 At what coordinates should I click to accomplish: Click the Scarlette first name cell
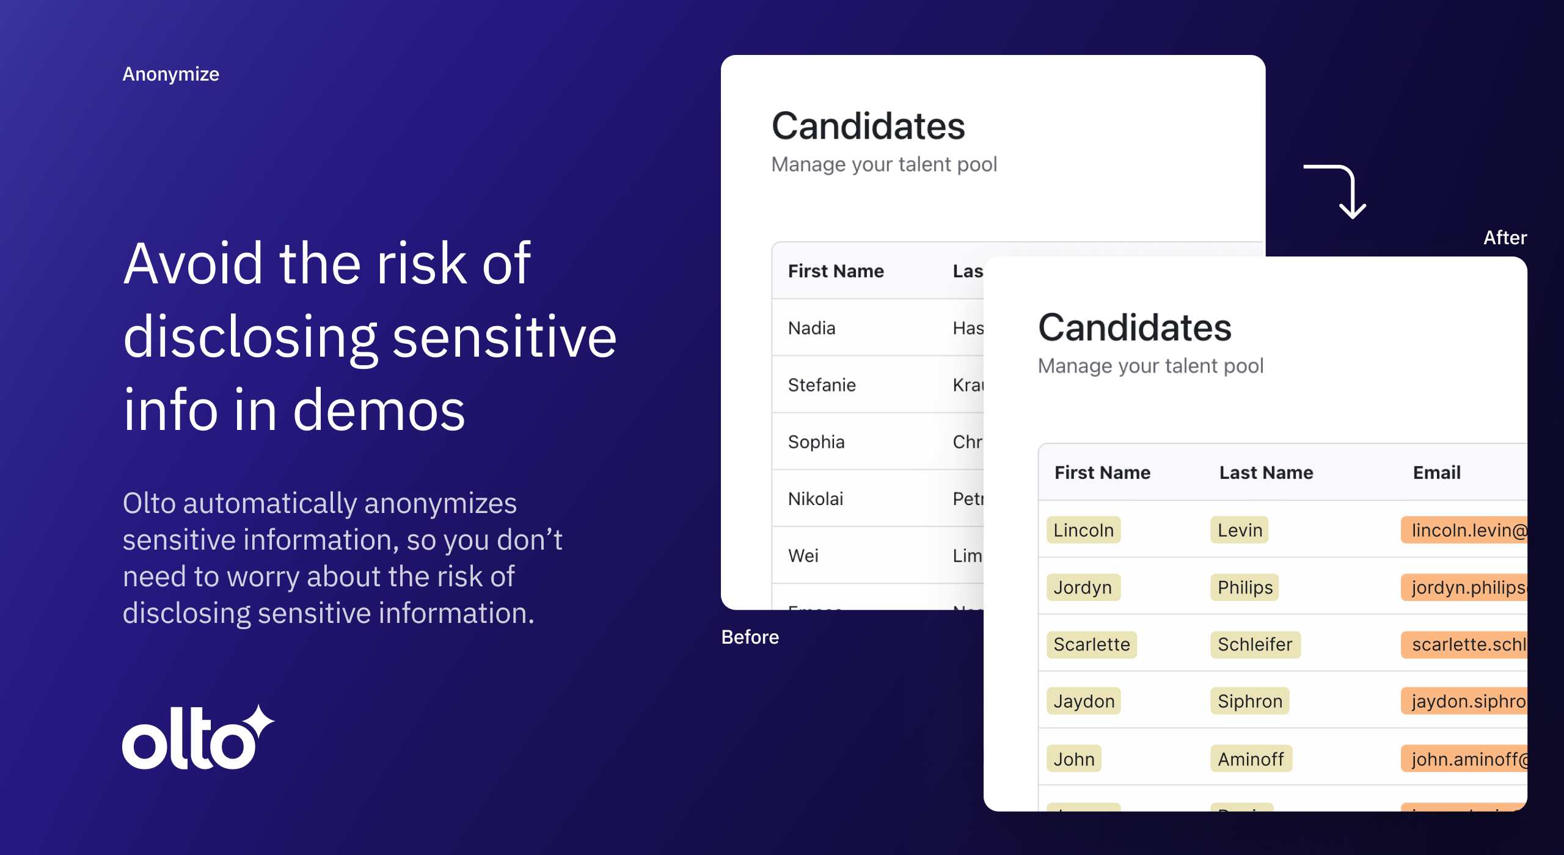(x=1091, y=644)
